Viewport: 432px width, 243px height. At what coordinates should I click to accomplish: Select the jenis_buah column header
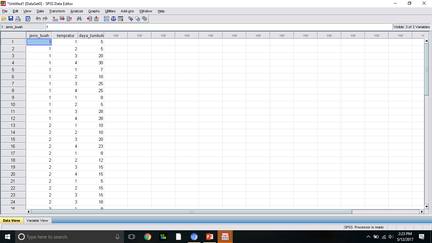click(39, 35)
